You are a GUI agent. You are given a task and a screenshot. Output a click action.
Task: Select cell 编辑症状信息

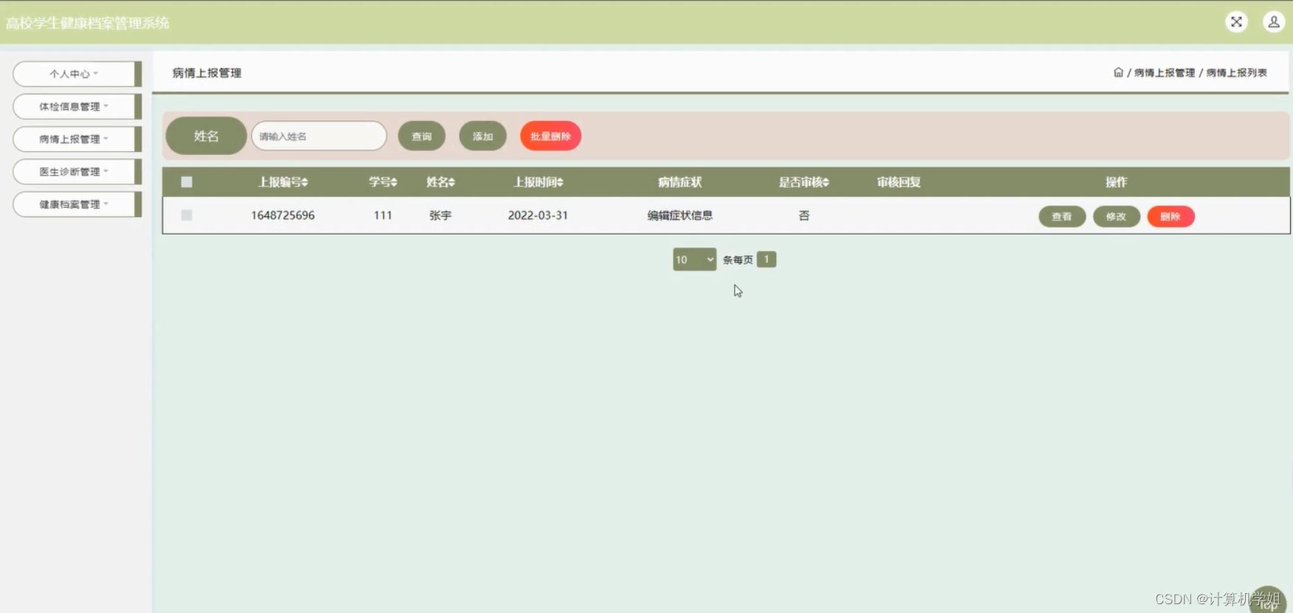(680, 215)
